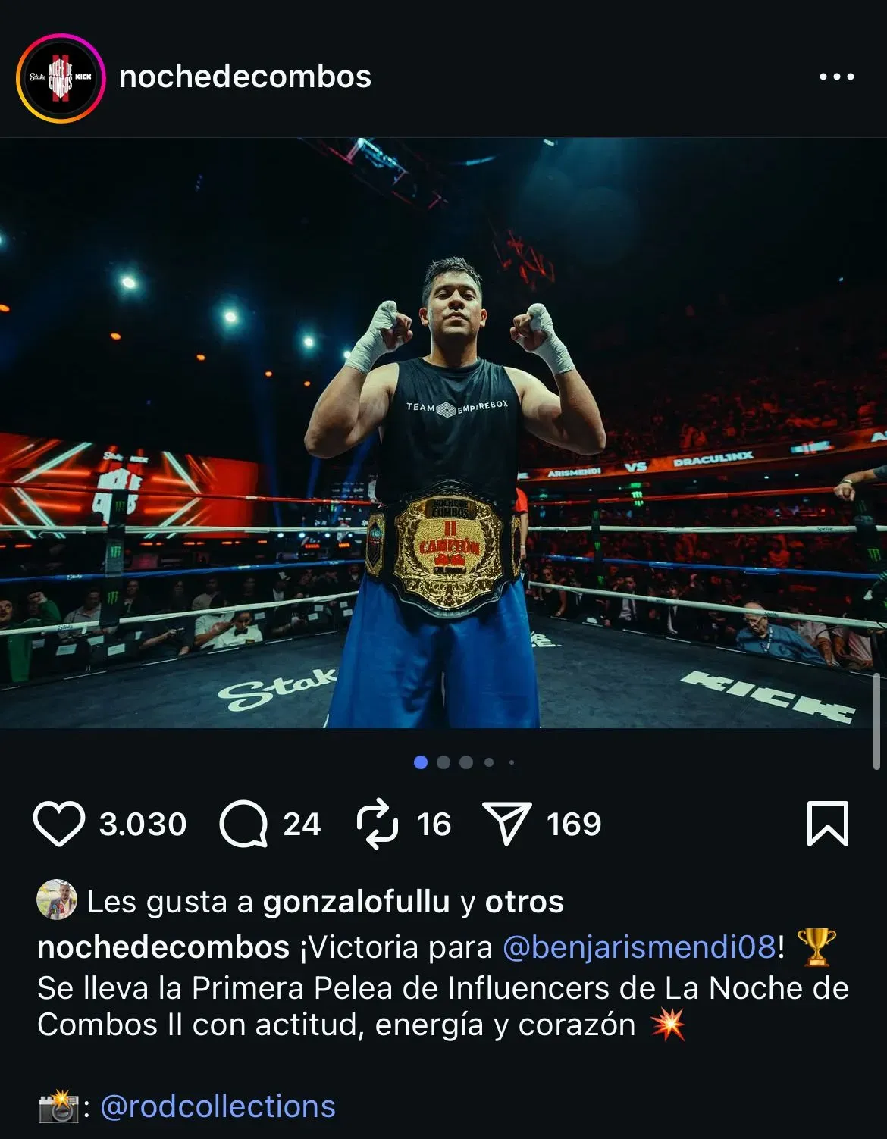Open @rodcollections photographer profile
Screen dimensions: 887x1139
point(218,1106)
